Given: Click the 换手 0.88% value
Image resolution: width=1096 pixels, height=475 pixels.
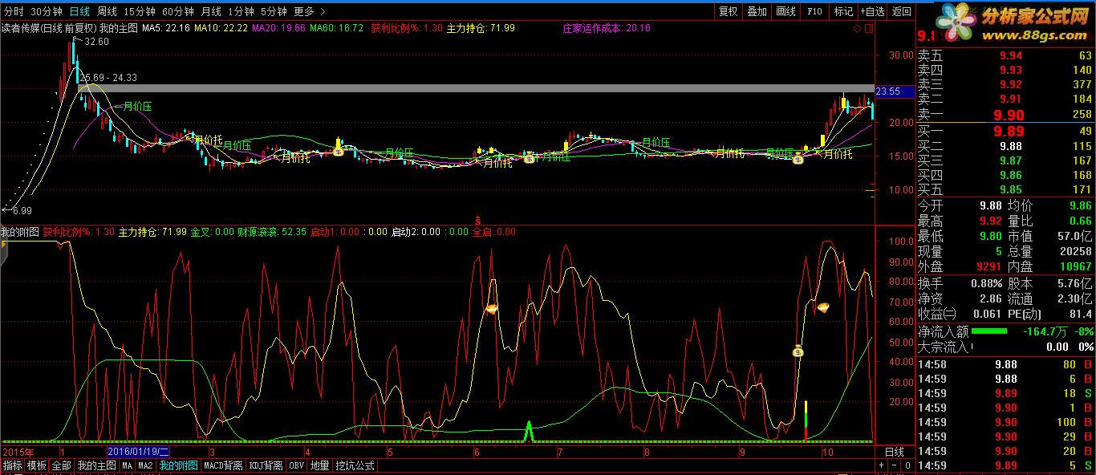Looking at the screenshot, I should [x=986, y=283].
